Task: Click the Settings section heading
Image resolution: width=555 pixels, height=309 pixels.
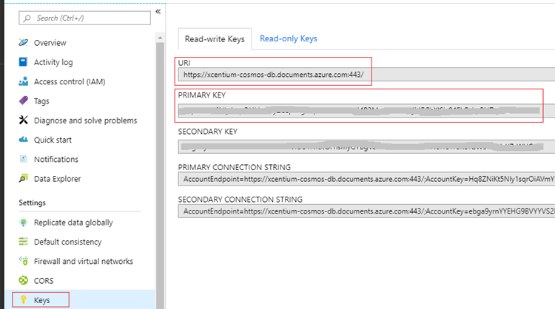Action: [33, 203]
